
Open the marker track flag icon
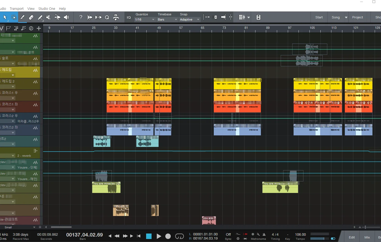(8, 28)
